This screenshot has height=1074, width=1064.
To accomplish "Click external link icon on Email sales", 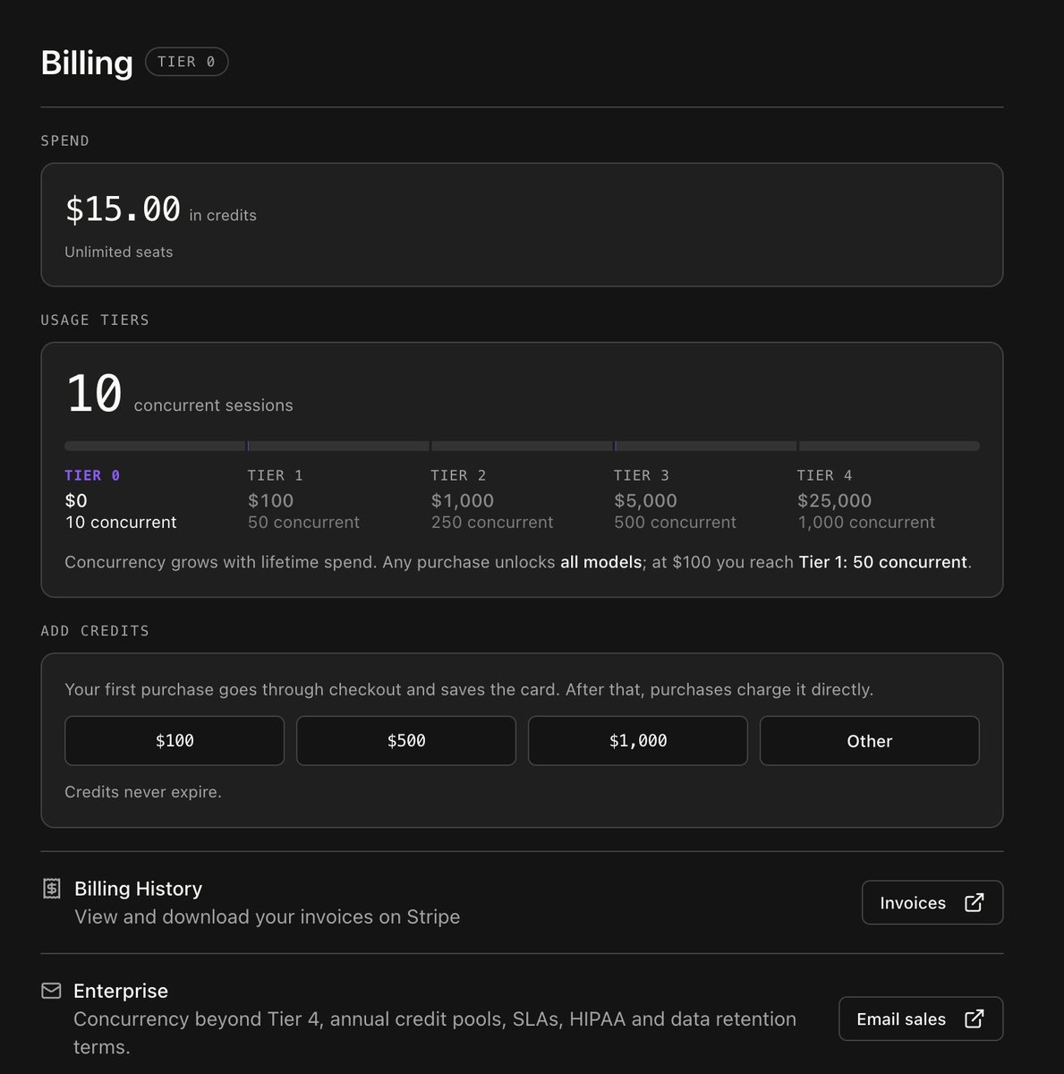I will (975, 1019).
